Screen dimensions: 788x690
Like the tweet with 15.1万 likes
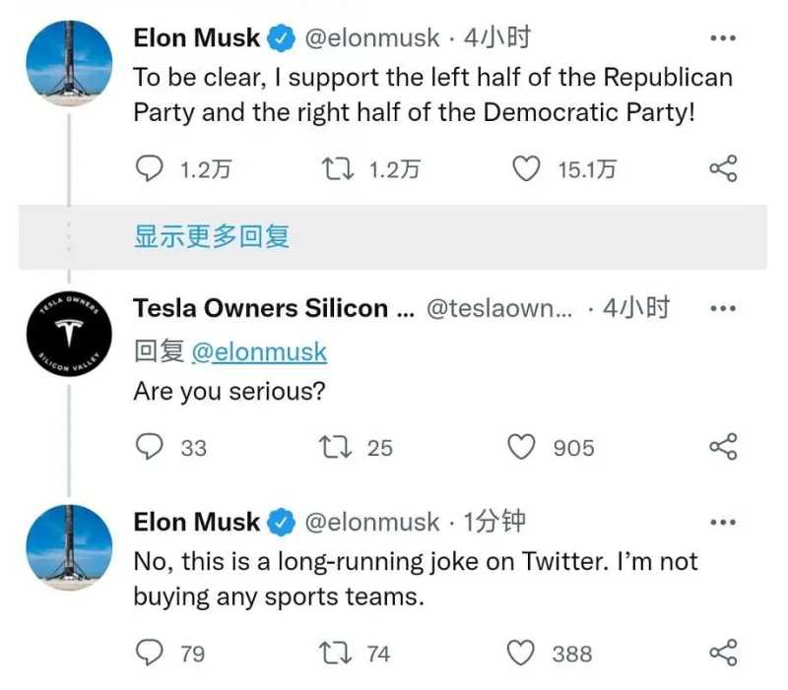click(528, 169)
